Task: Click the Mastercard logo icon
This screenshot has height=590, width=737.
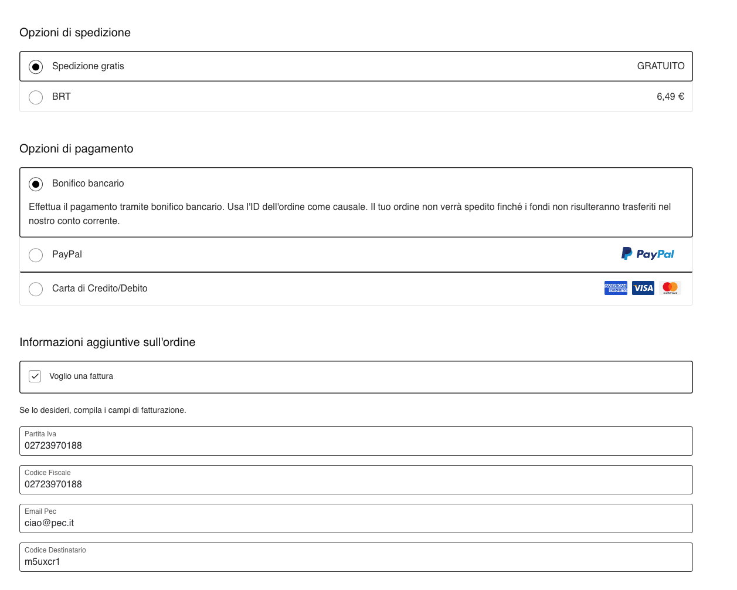Action: pyautogui.click(x=670, y=288)
